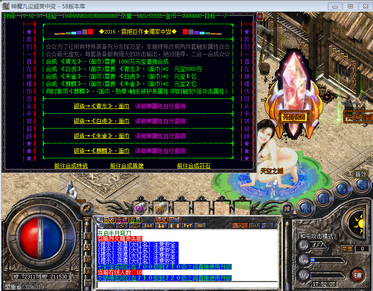Click 开启半月弯刀 chat message

[x=114, y=233]
